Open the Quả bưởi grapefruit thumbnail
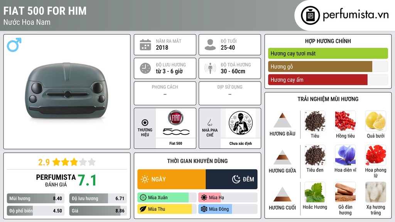Screen dimensions: 395x222 point(376,121)
